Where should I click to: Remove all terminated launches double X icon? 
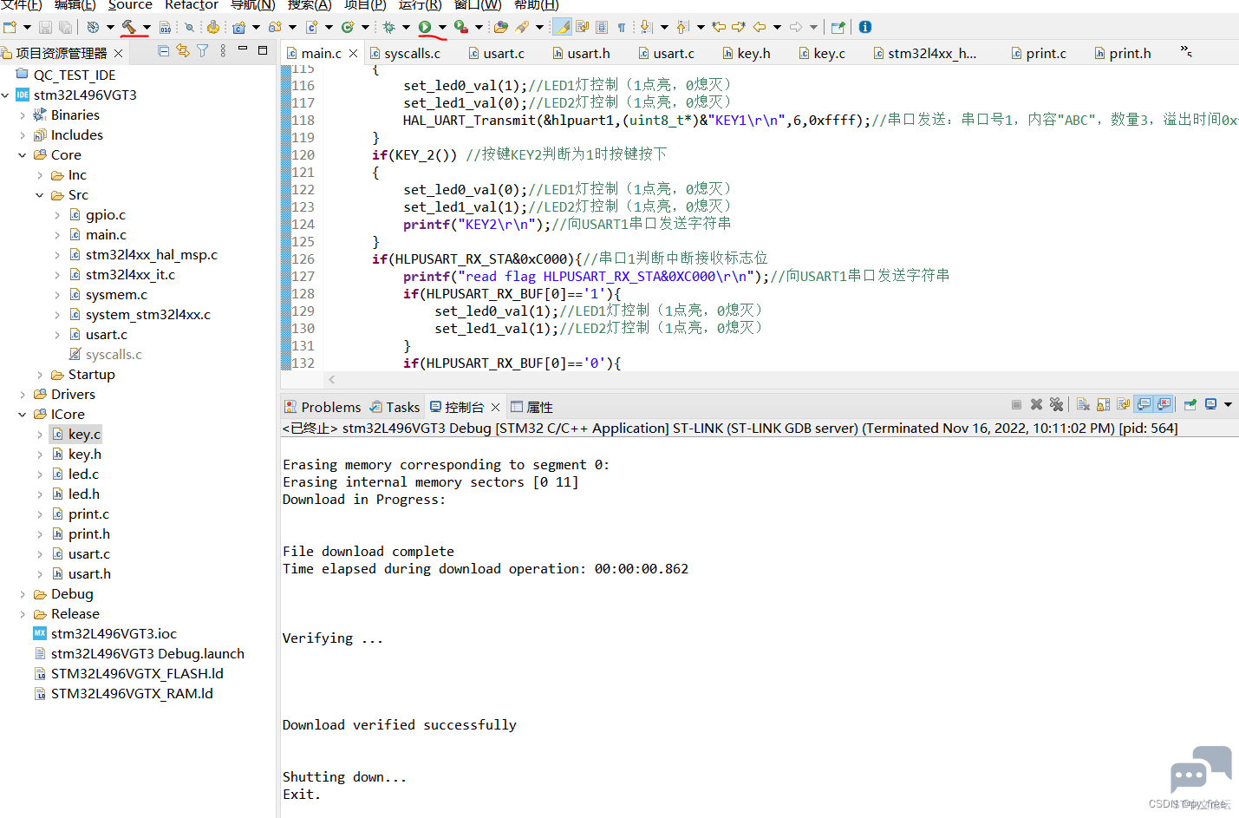click(x=1056, y=404)
